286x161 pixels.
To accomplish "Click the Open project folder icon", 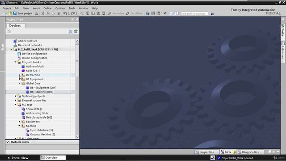I will [10, 13].
